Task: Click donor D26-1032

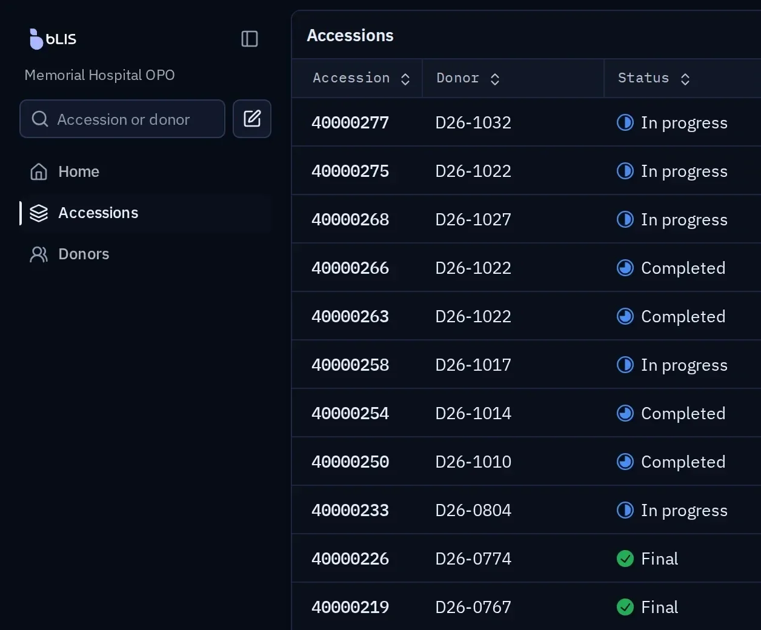Action: click(x=473, y=122)
